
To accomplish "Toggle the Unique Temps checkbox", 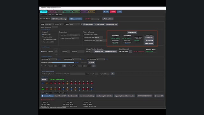I will click(x=60, y=38).
